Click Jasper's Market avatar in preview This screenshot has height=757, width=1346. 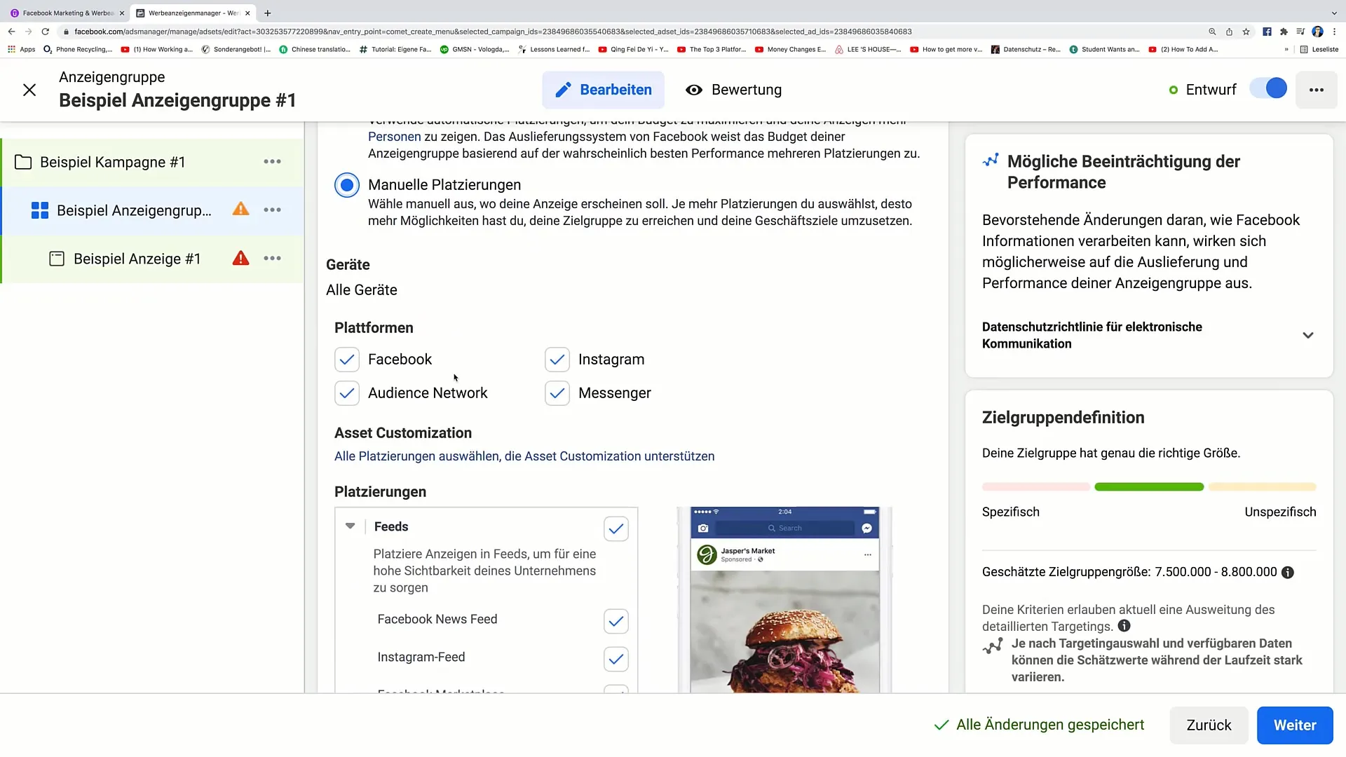tap(707, 554)
